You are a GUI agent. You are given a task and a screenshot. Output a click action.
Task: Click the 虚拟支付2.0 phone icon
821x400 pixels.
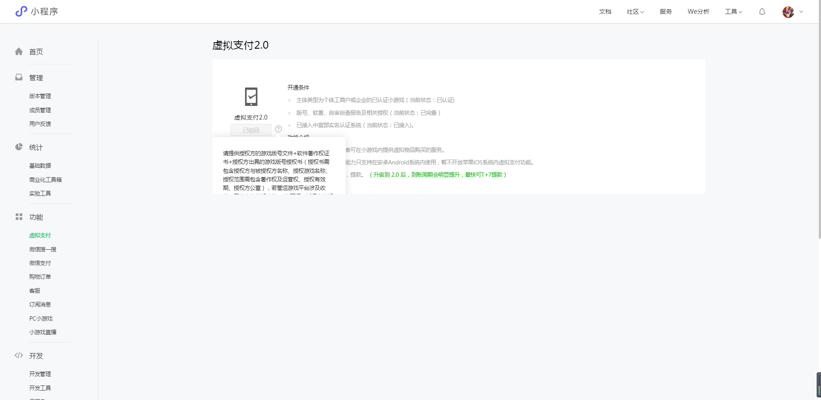point(251,96)
